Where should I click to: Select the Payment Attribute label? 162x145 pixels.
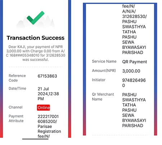click(x=16, y=118)
